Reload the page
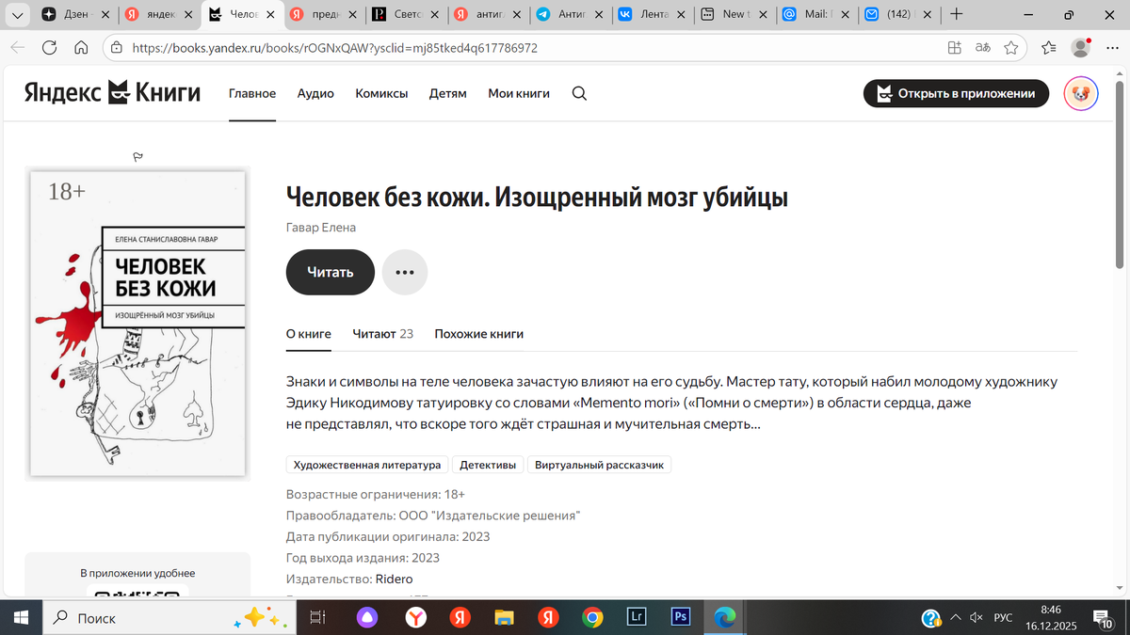This screenshot has height=635, width=1130. point(49,48)
